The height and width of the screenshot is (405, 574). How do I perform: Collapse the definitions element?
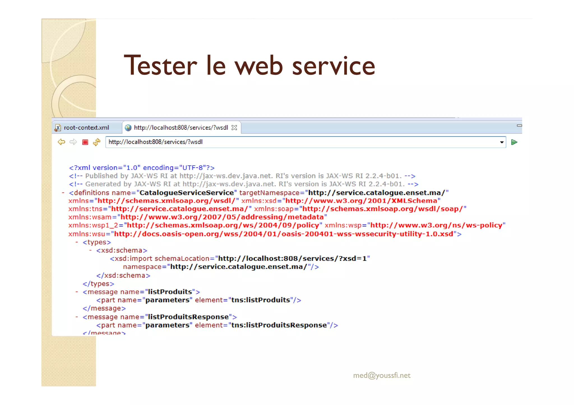(63, 193)
